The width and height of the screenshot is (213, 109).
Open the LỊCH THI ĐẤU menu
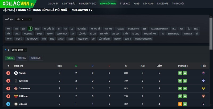pyautogui.click(x=69, y=4)
